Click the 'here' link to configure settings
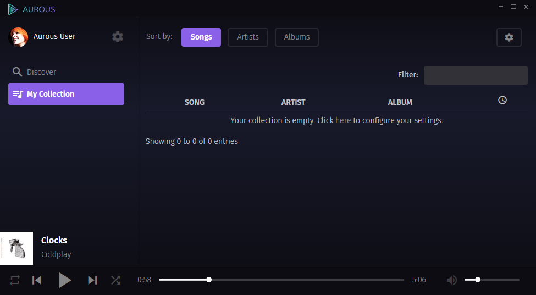This screenshot has width=536, height=295. [x=343, y=120]
